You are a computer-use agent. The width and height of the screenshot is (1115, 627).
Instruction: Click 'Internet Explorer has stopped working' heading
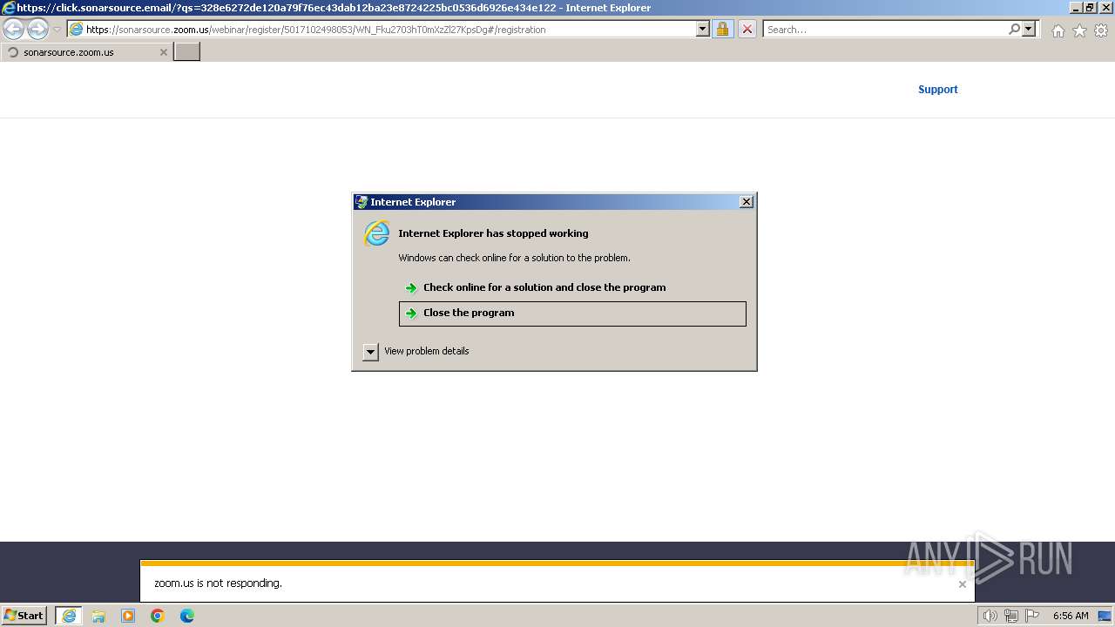[x=493, y=233]
